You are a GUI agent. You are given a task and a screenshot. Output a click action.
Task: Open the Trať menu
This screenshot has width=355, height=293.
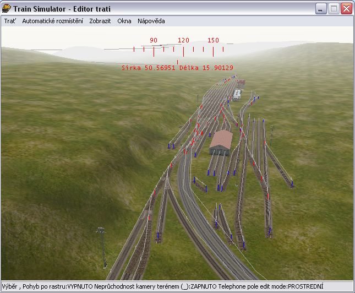click(10, 21)
